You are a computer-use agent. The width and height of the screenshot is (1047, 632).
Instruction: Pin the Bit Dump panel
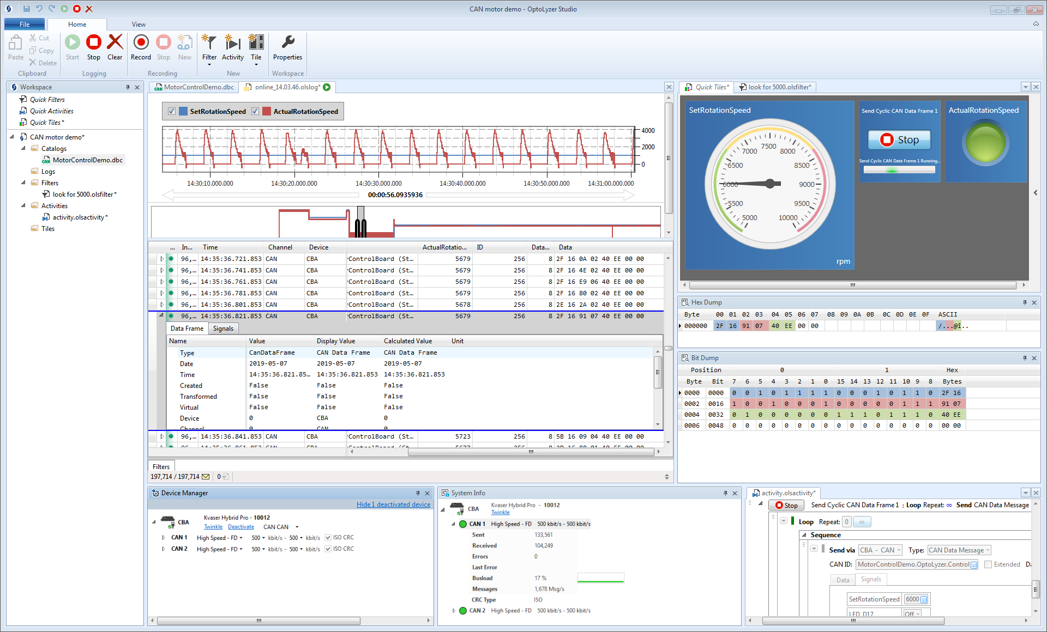[1025, 358]
